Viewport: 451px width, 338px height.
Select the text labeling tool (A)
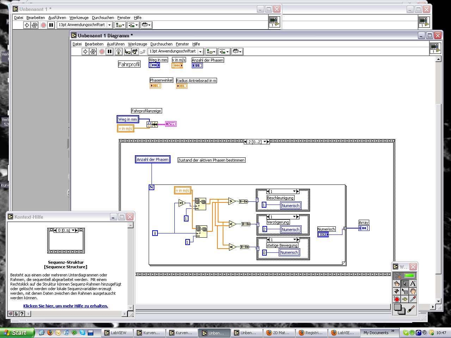(x=413, y=283)
